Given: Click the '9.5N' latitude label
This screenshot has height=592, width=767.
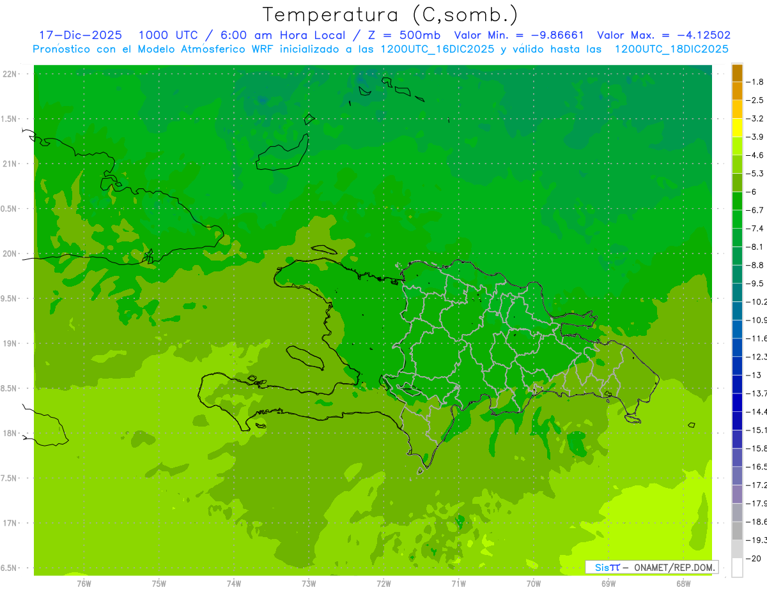Looking at the screenshot, I should pos(8,298).
